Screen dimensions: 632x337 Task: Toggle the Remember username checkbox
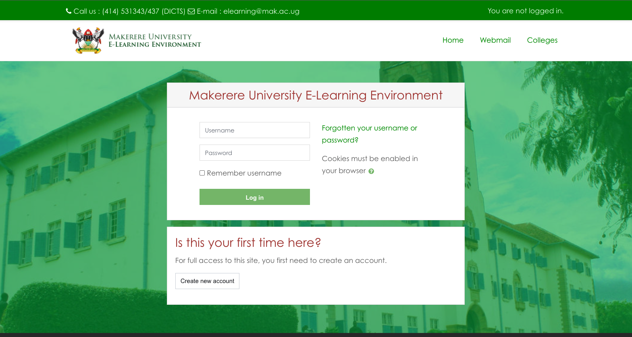point(202,173)
